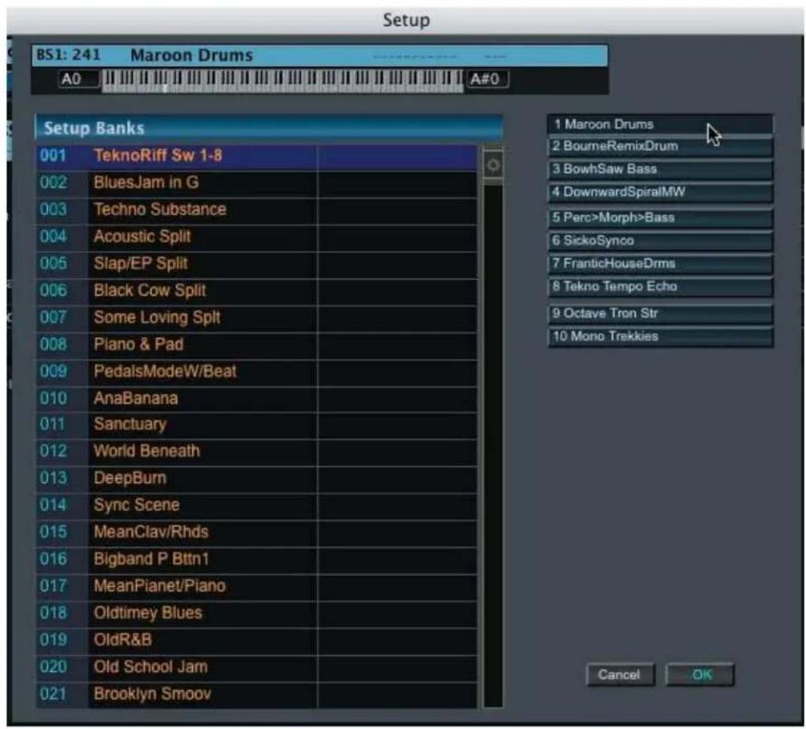Select bank row 001 TeknoRiff Sw 1-8
Viewport: 806px width, 729px height.
tap(256, 156)
